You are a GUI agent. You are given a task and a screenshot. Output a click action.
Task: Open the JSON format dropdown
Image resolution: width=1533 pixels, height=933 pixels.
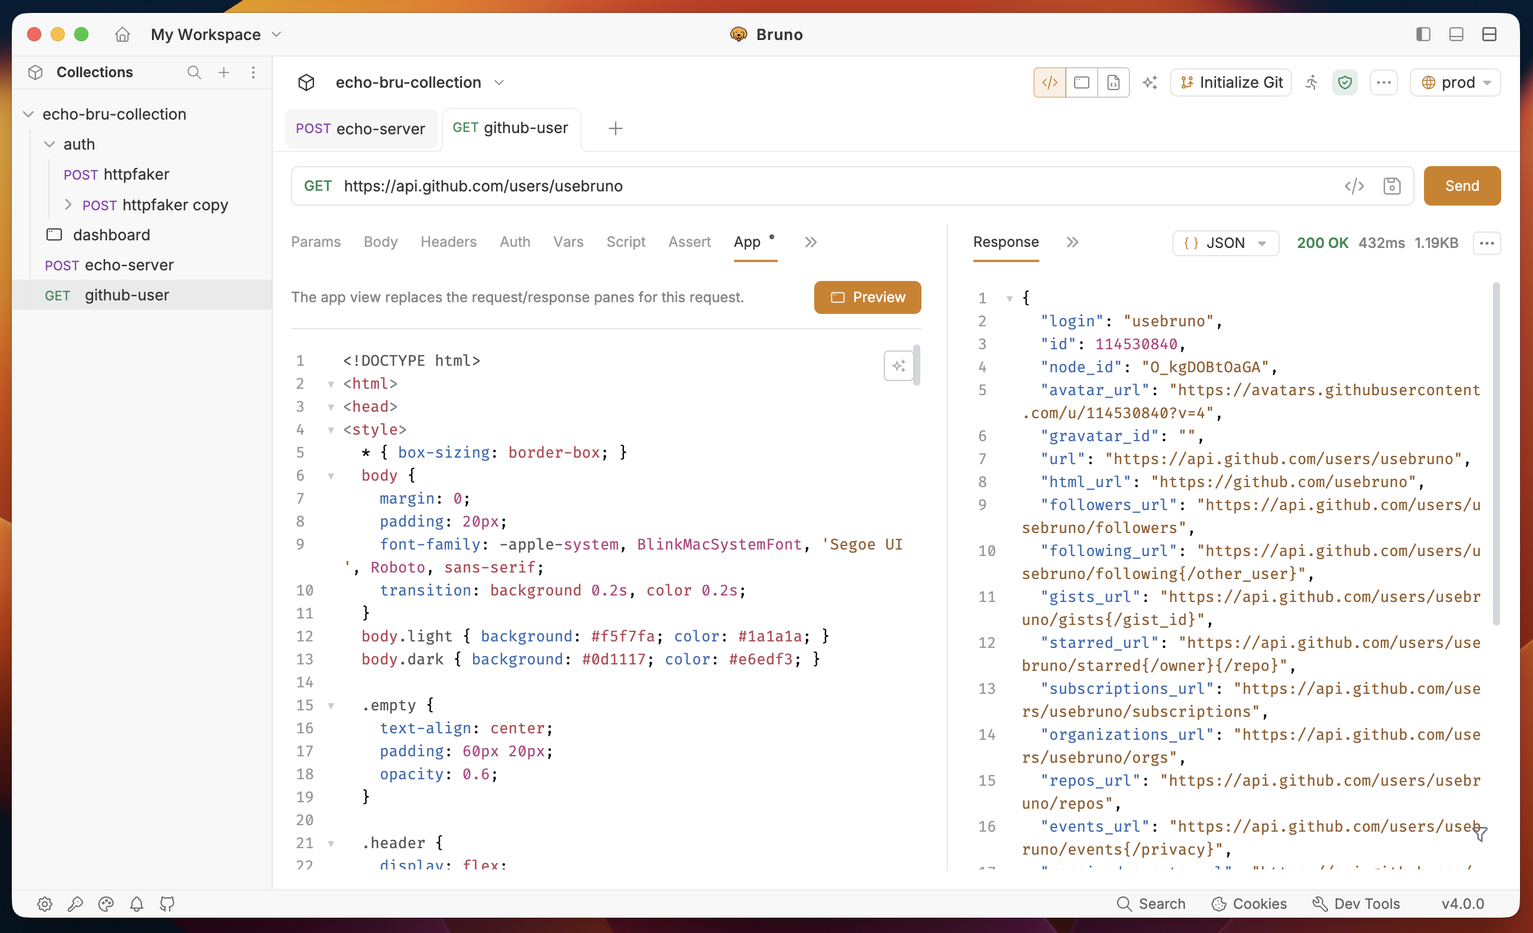[1225, 243]
